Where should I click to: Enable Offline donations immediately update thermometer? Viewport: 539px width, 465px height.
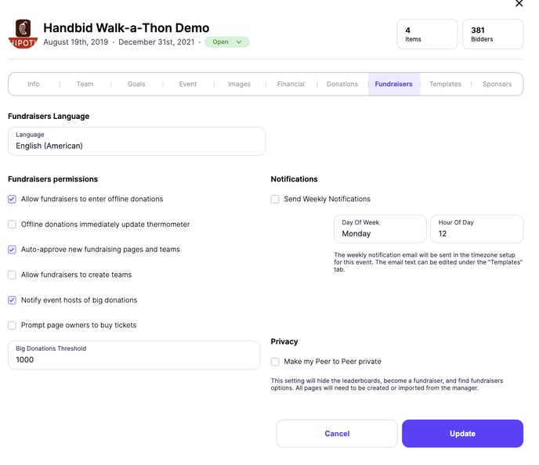coord(12,224)
